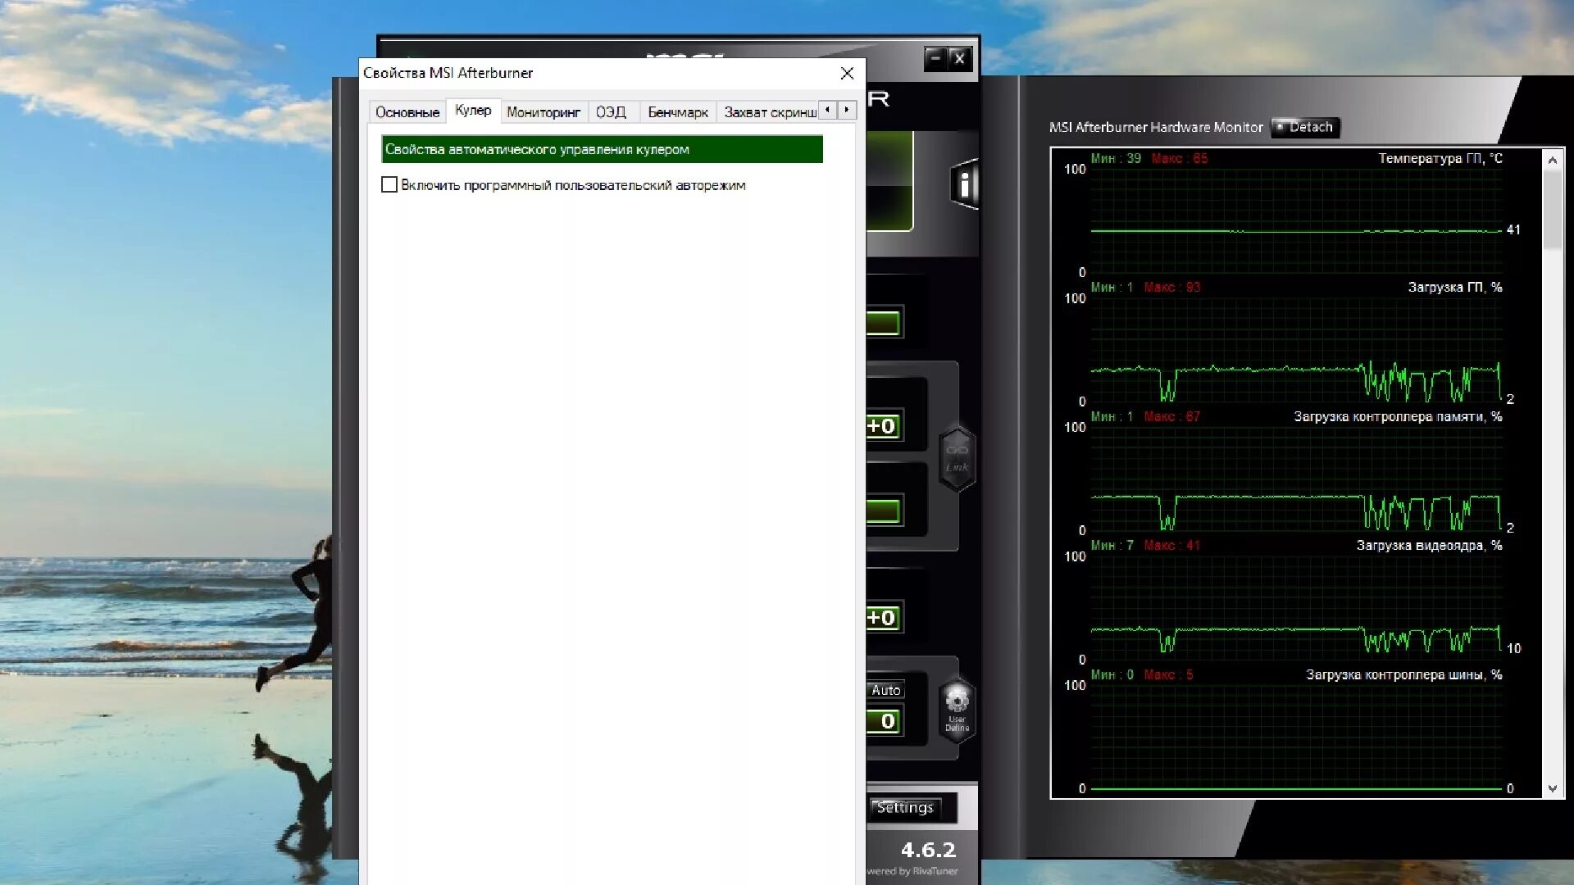
Task: Switch to the Мониторинг tab
Action: pos(544,112)
